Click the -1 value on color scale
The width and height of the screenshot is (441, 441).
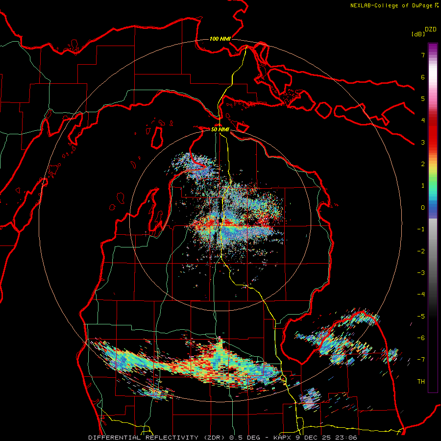coord(421,229)
